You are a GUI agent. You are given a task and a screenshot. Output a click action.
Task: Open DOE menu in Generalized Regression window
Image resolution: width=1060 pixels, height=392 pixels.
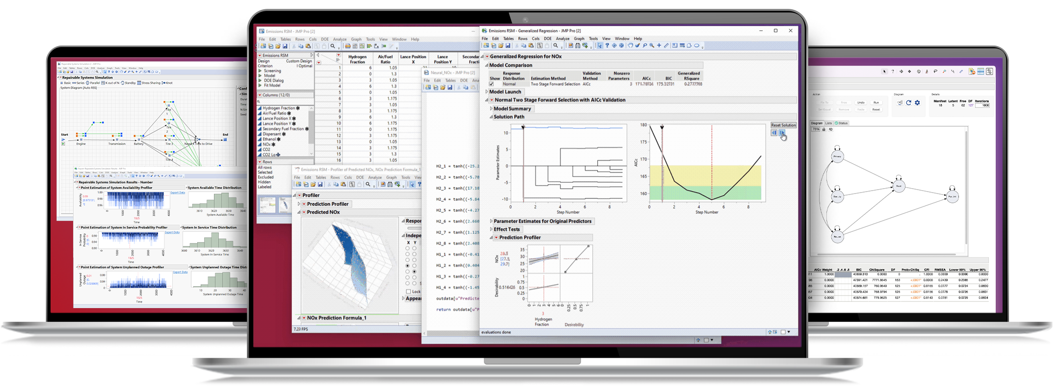(x=548, y=39)
